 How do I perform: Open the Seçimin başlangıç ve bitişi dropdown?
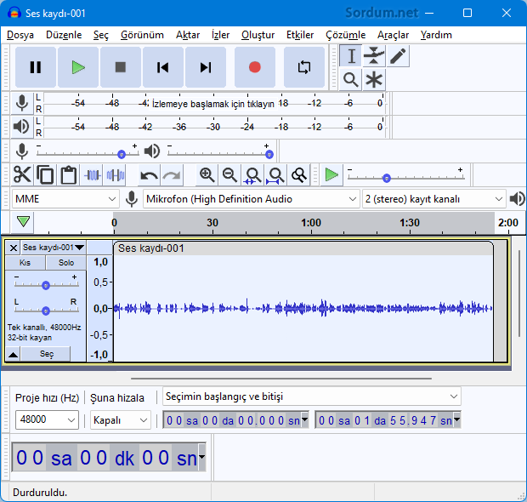(312, 396)
